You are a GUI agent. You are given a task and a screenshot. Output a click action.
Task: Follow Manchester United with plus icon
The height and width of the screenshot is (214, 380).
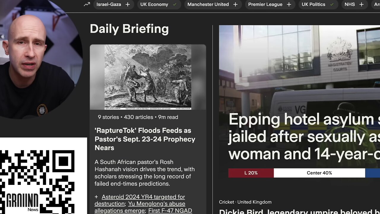[x=235, y=4]
